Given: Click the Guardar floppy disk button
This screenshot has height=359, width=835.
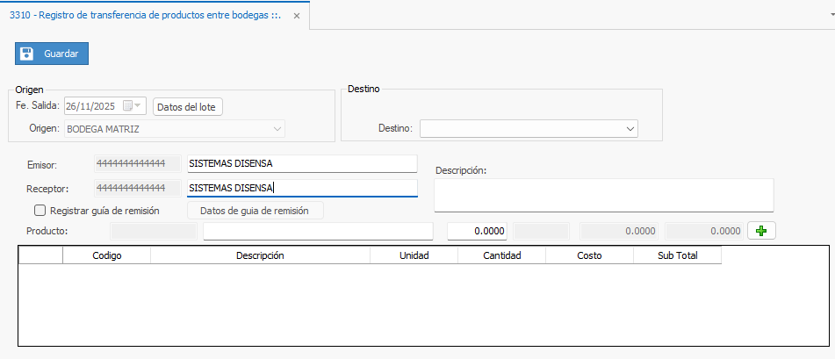Looking at the screenshot, I should tap(52, 54).
